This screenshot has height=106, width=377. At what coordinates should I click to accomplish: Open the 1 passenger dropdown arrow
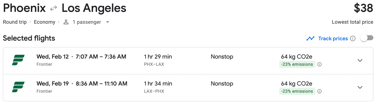(x=108, y=22)
